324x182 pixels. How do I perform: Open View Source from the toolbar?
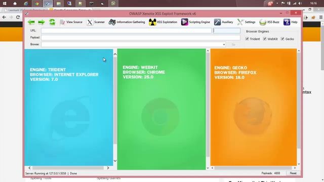pos(71,22)
